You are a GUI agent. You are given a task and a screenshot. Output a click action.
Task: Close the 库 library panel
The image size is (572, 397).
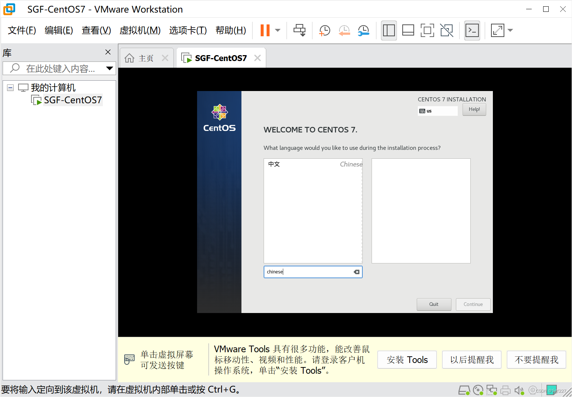pyautogui.click(x=108, y=52)
